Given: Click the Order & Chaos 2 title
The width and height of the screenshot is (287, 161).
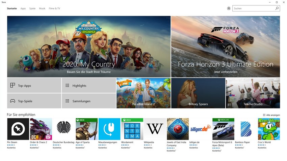Looking at the screenshot, I should [x=38, y=142].
